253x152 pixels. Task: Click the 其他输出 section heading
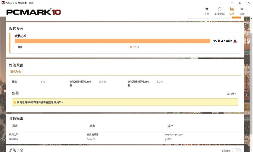click(x=16, y=119)
